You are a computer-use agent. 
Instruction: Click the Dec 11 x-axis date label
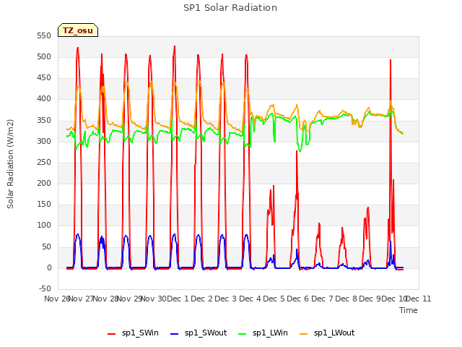(419, 299)
